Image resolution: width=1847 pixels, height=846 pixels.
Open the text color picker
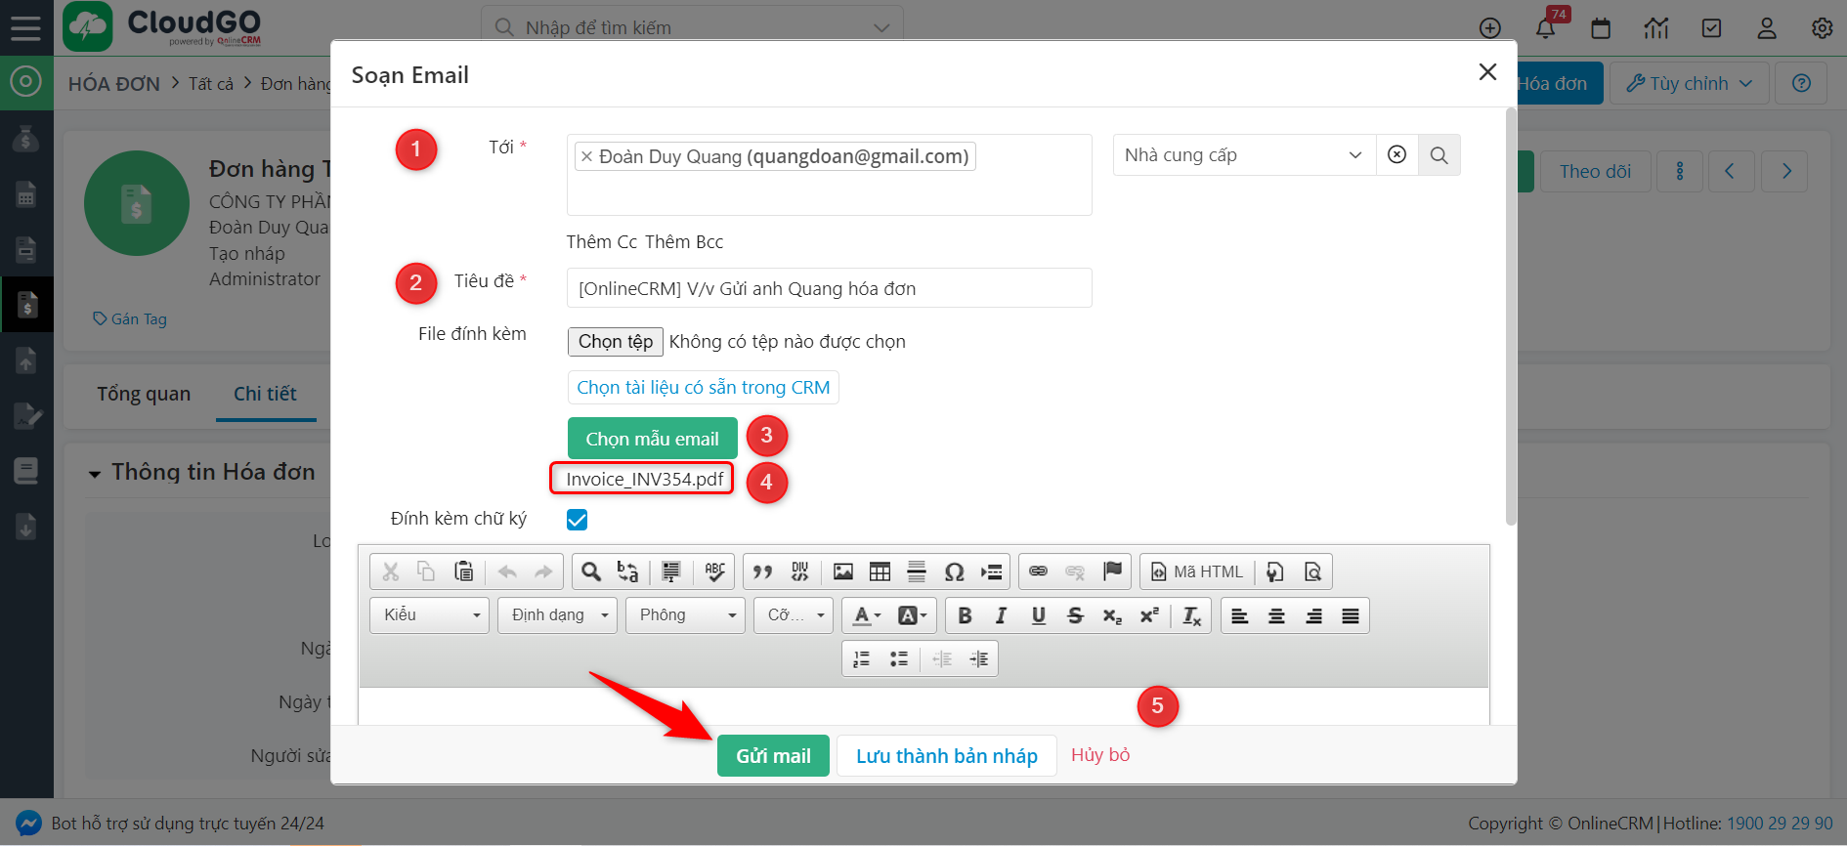[x=866, y=615]
